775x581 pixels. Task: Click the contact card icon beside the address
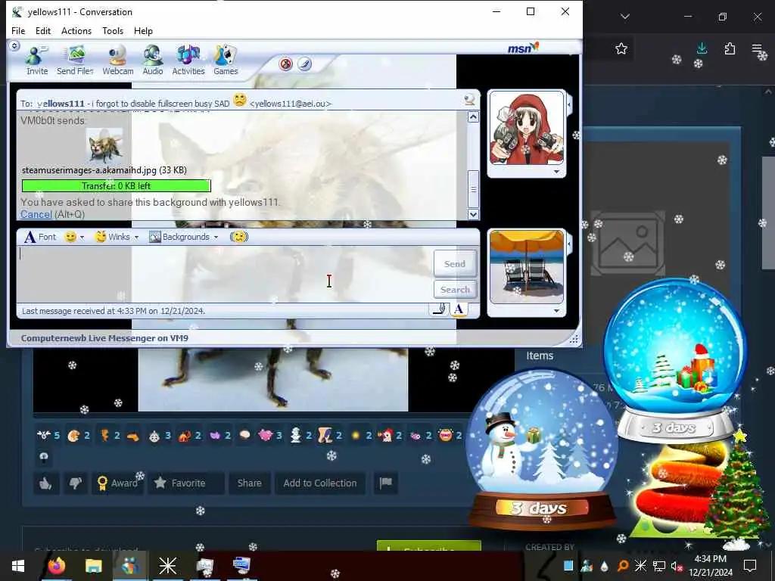(x=469, y=99)
